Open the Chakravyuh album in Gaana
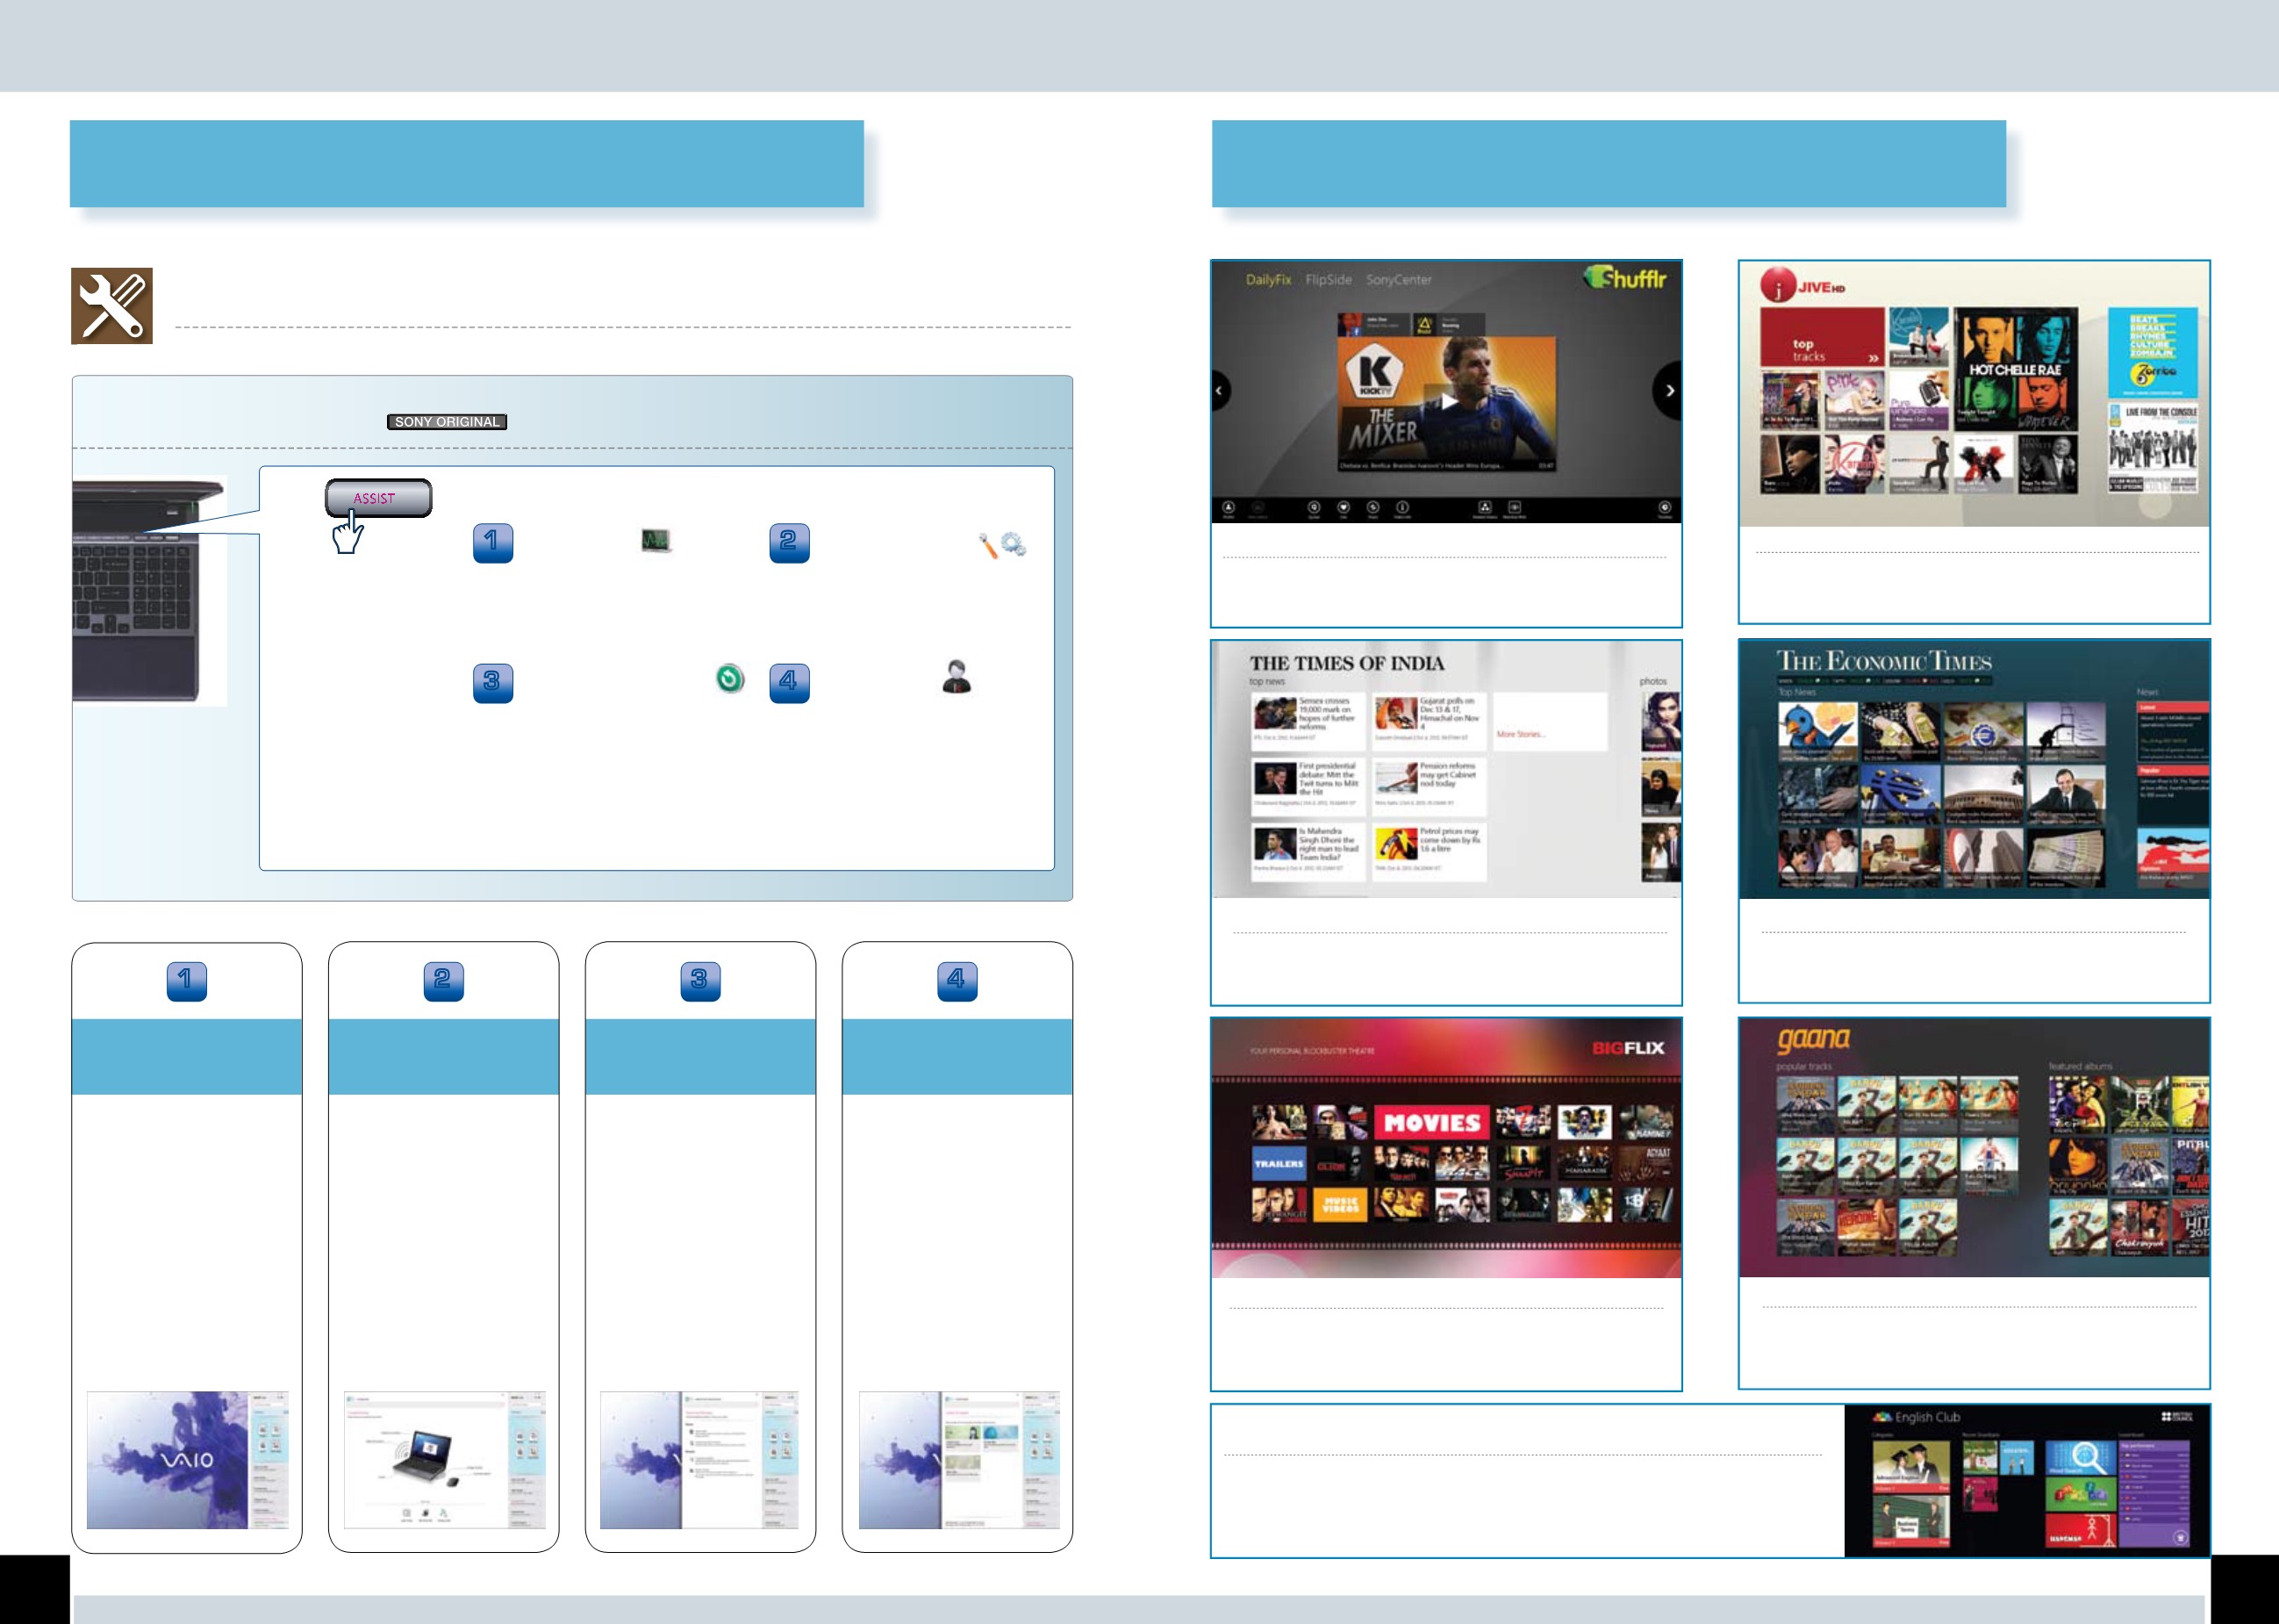 point(2139,1228)
